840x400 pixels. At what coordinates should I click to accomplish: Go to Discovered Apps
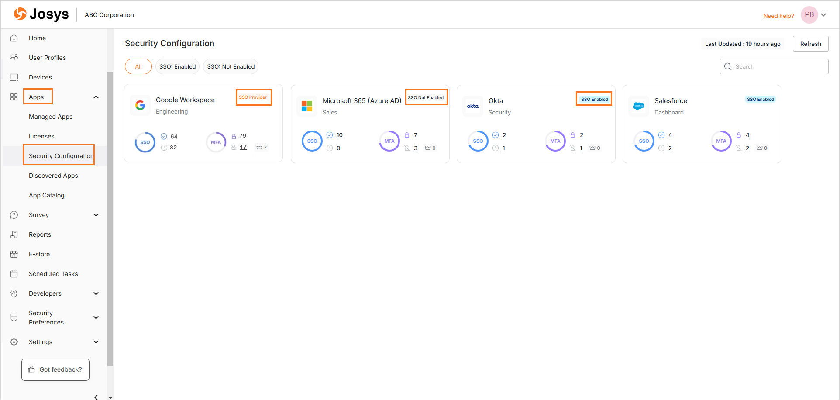tap(53, 176)
